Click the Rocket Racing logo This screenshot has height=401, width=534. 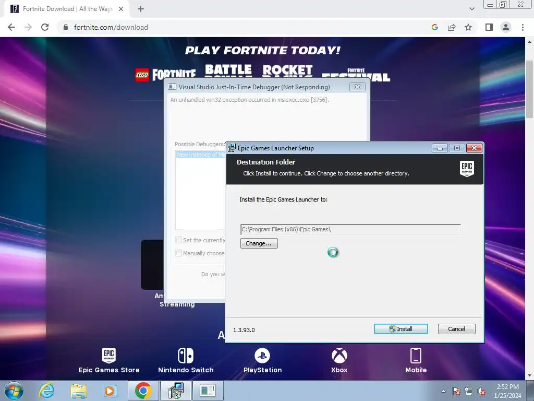287,70
